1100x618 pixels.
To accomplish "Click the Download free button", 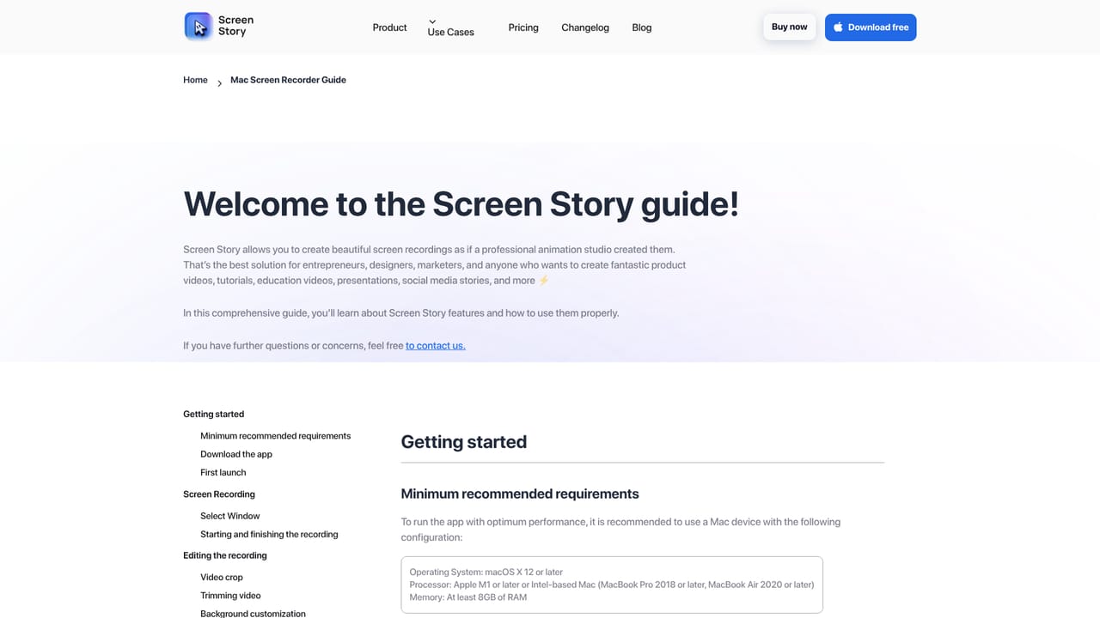I will (871, 27).
